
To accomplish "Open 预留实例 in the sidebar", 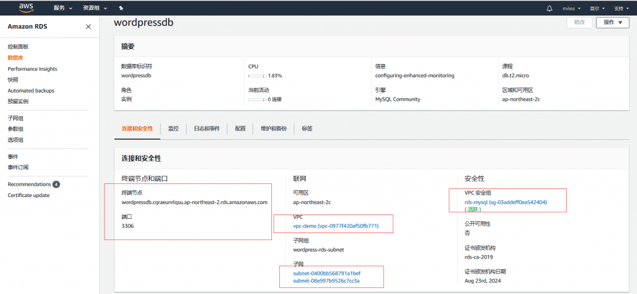I will (x=18, y=101).
